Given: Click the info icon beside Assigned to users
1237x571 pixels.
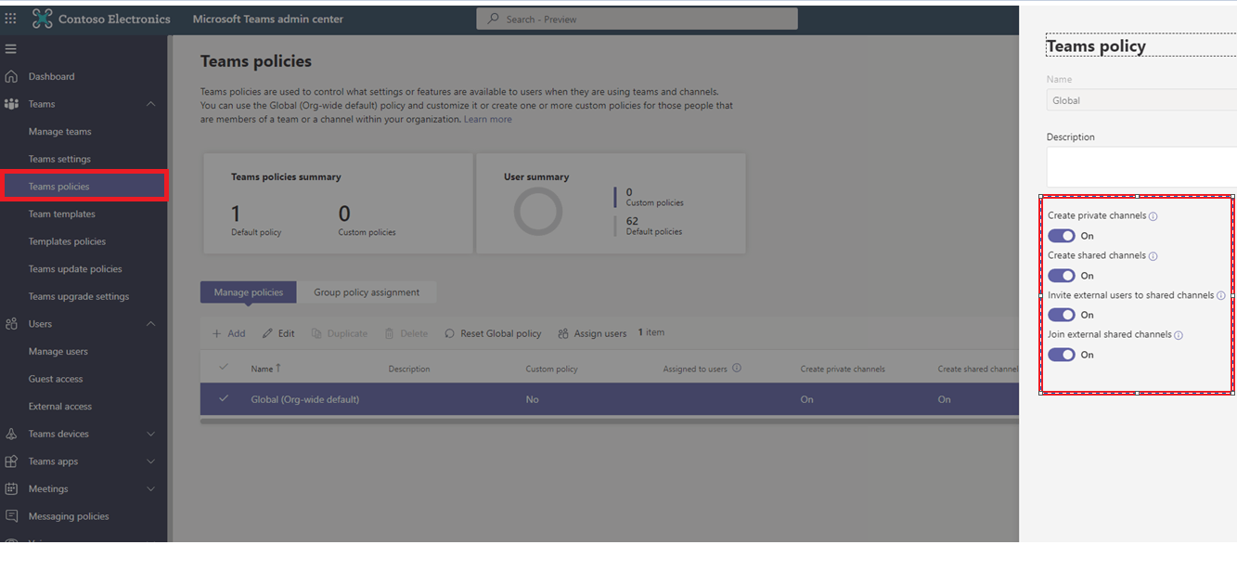Looking at the screenshot, I should coord(737,368).
